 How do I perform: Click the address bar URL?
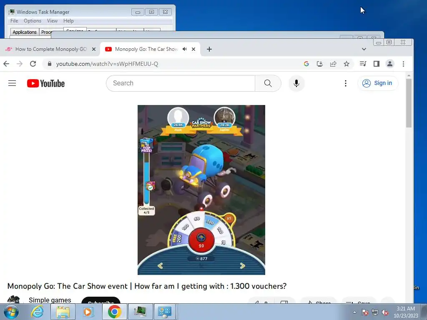pos(107,64)
